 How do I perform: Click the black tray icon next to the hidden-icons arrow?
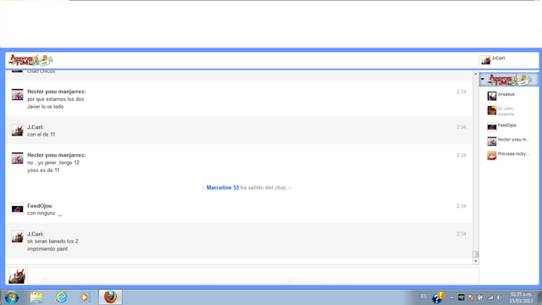click(x=461, y=297)
